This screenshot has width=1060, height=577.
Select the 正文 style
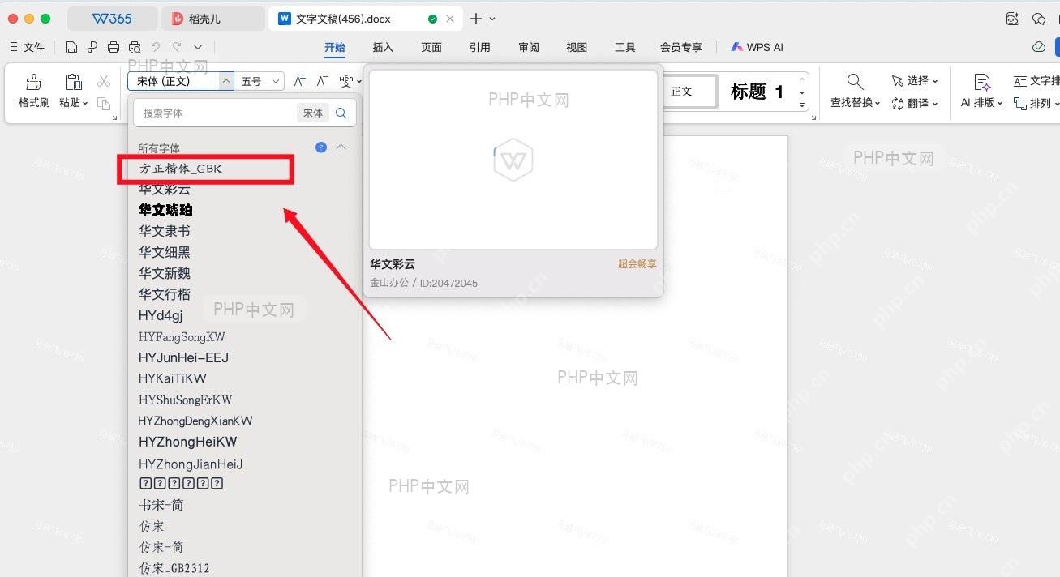point(691,92)
